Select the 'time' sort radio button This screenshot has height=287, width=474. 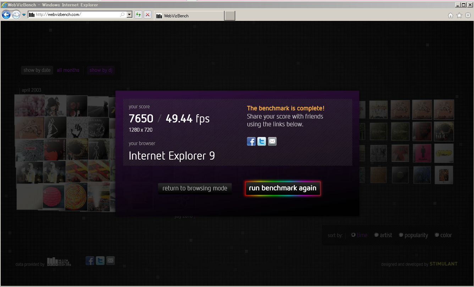pos(353,235)
